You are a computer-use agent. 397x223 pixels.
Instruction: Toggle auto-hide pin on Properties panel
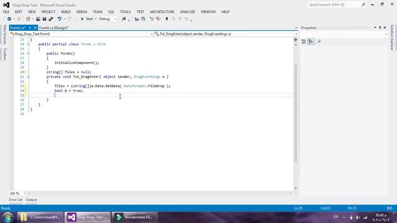380,27
